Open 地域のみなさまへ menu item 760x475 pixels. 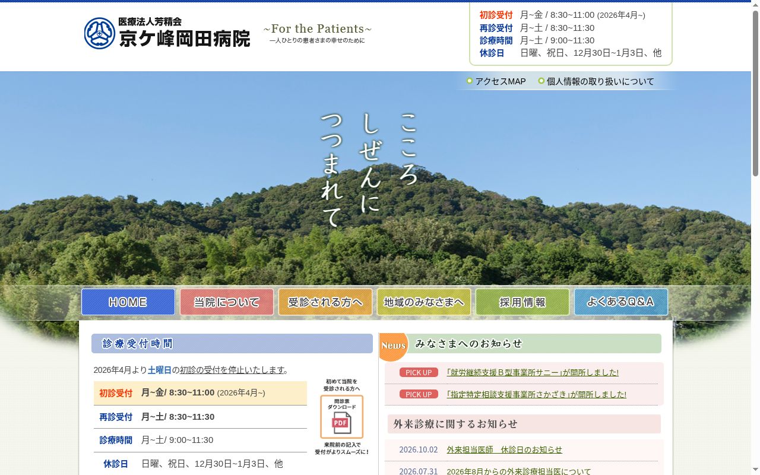point(424,302)
